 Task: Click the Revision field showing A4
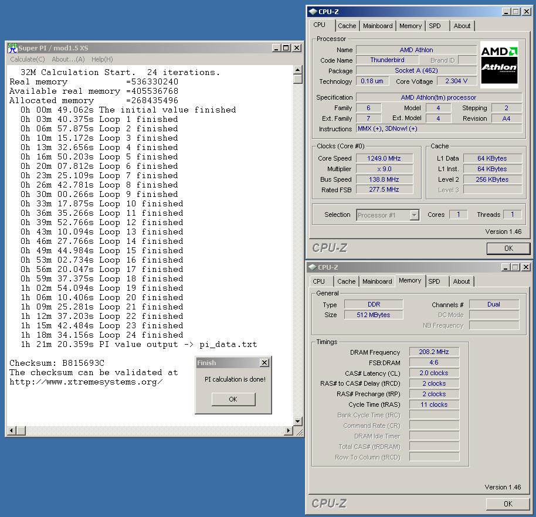coord(507,118)
